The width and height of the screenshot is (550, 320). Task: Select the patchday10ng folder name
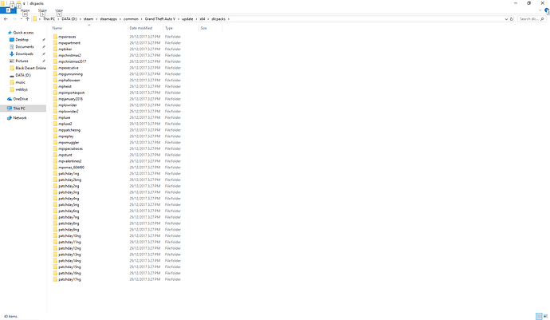[x=69, y=235]
